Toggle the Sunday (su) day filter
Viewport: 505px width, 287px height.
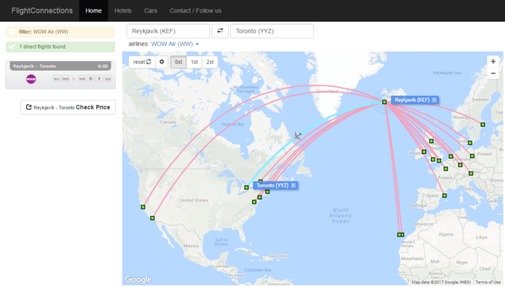(56, 79)
